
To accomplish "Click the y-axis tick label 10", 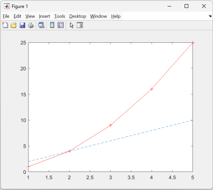I will tap(23, 120).
